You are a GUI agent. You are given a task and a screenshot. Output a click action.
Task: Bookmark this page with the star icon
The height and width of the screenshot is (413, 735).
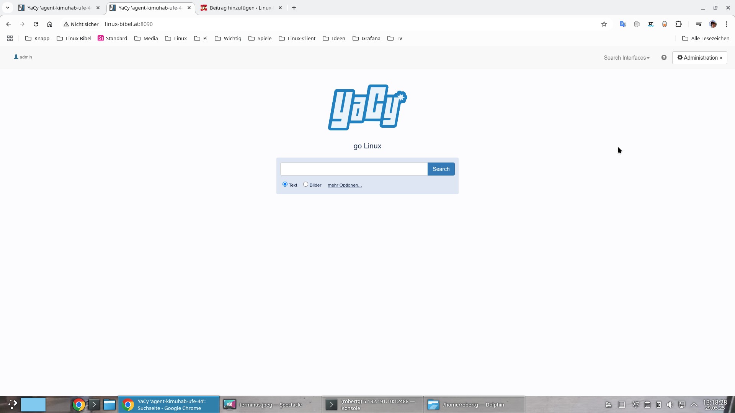click(604, 24)
